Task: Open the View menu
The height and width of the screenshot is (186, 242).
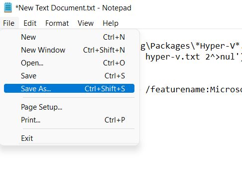Action: [x=86, y=23]
